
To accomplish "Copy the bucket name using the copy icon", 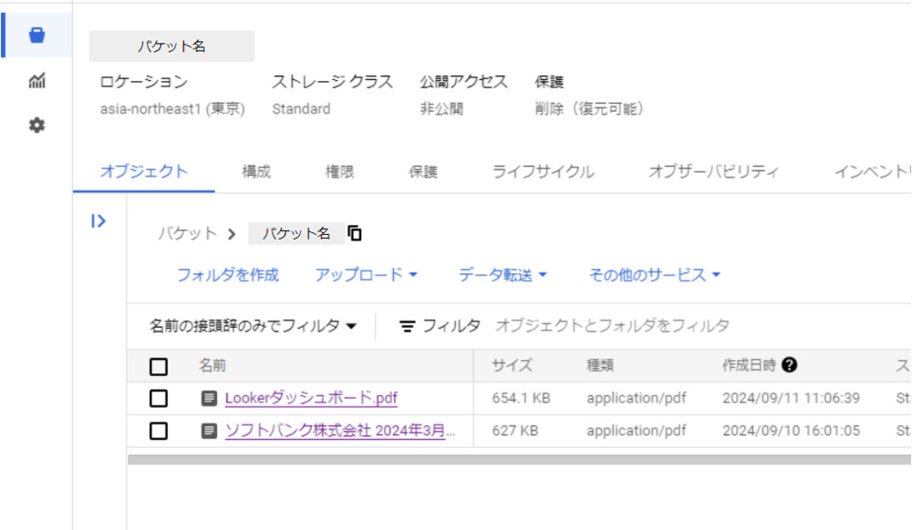I will [x=354, y=233].
